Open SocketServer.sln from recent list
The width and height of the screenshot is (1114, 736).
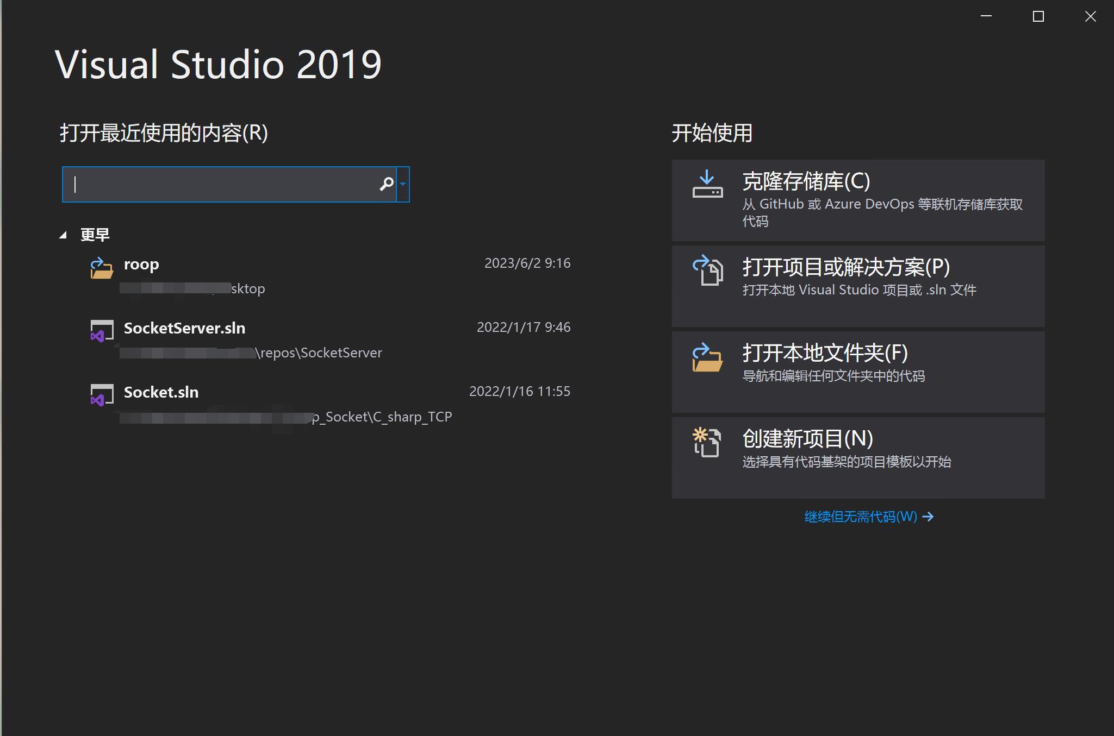click(x=330, y=340)
